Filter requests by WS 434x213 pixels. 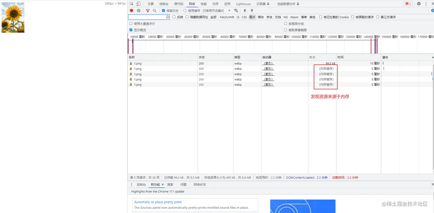286,17
